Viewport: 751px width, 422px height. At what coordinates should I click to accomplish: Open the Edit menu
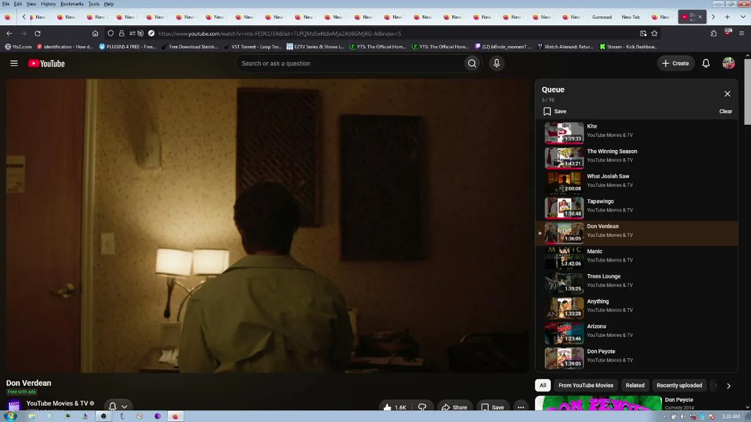point(18,4)
